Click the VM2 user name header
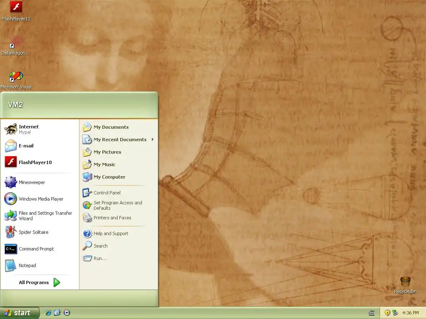Viewport: 426px width, 319px height. coord(15,105)
